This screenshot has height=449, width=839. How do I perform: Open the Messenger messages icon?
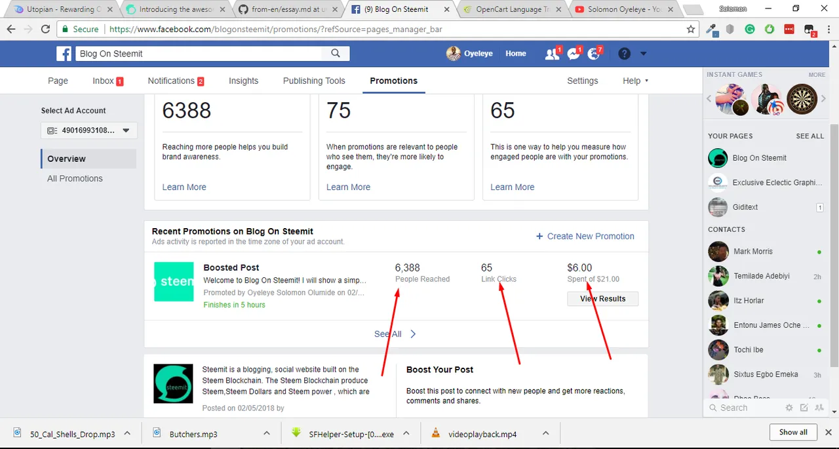pos(574,54)
